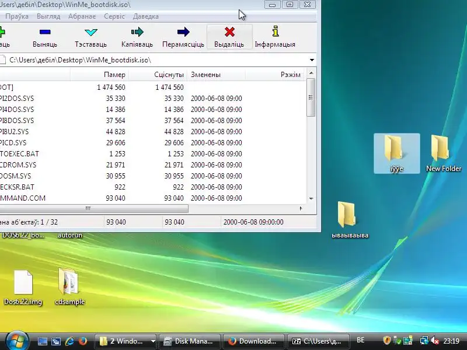Image resolution: width=467 pixels, height=350 pixels.
Task: Switch to Firefox Download... taskbar button
Action: 253,341
